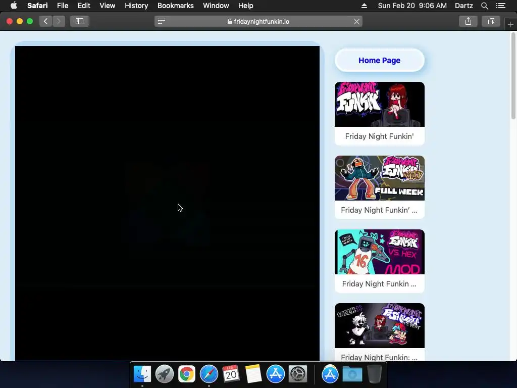Open the Safari menu
Viewport: 517px width, 388px height.
[37, 6]
